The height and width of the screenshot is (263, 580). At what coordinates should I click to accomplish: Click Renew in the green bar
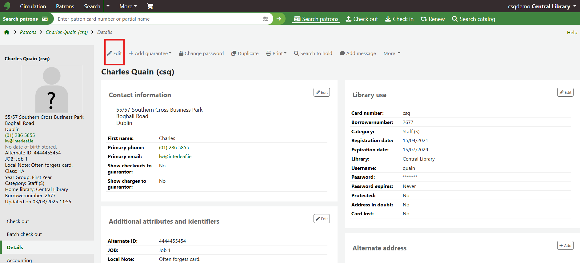coord(432,19)
